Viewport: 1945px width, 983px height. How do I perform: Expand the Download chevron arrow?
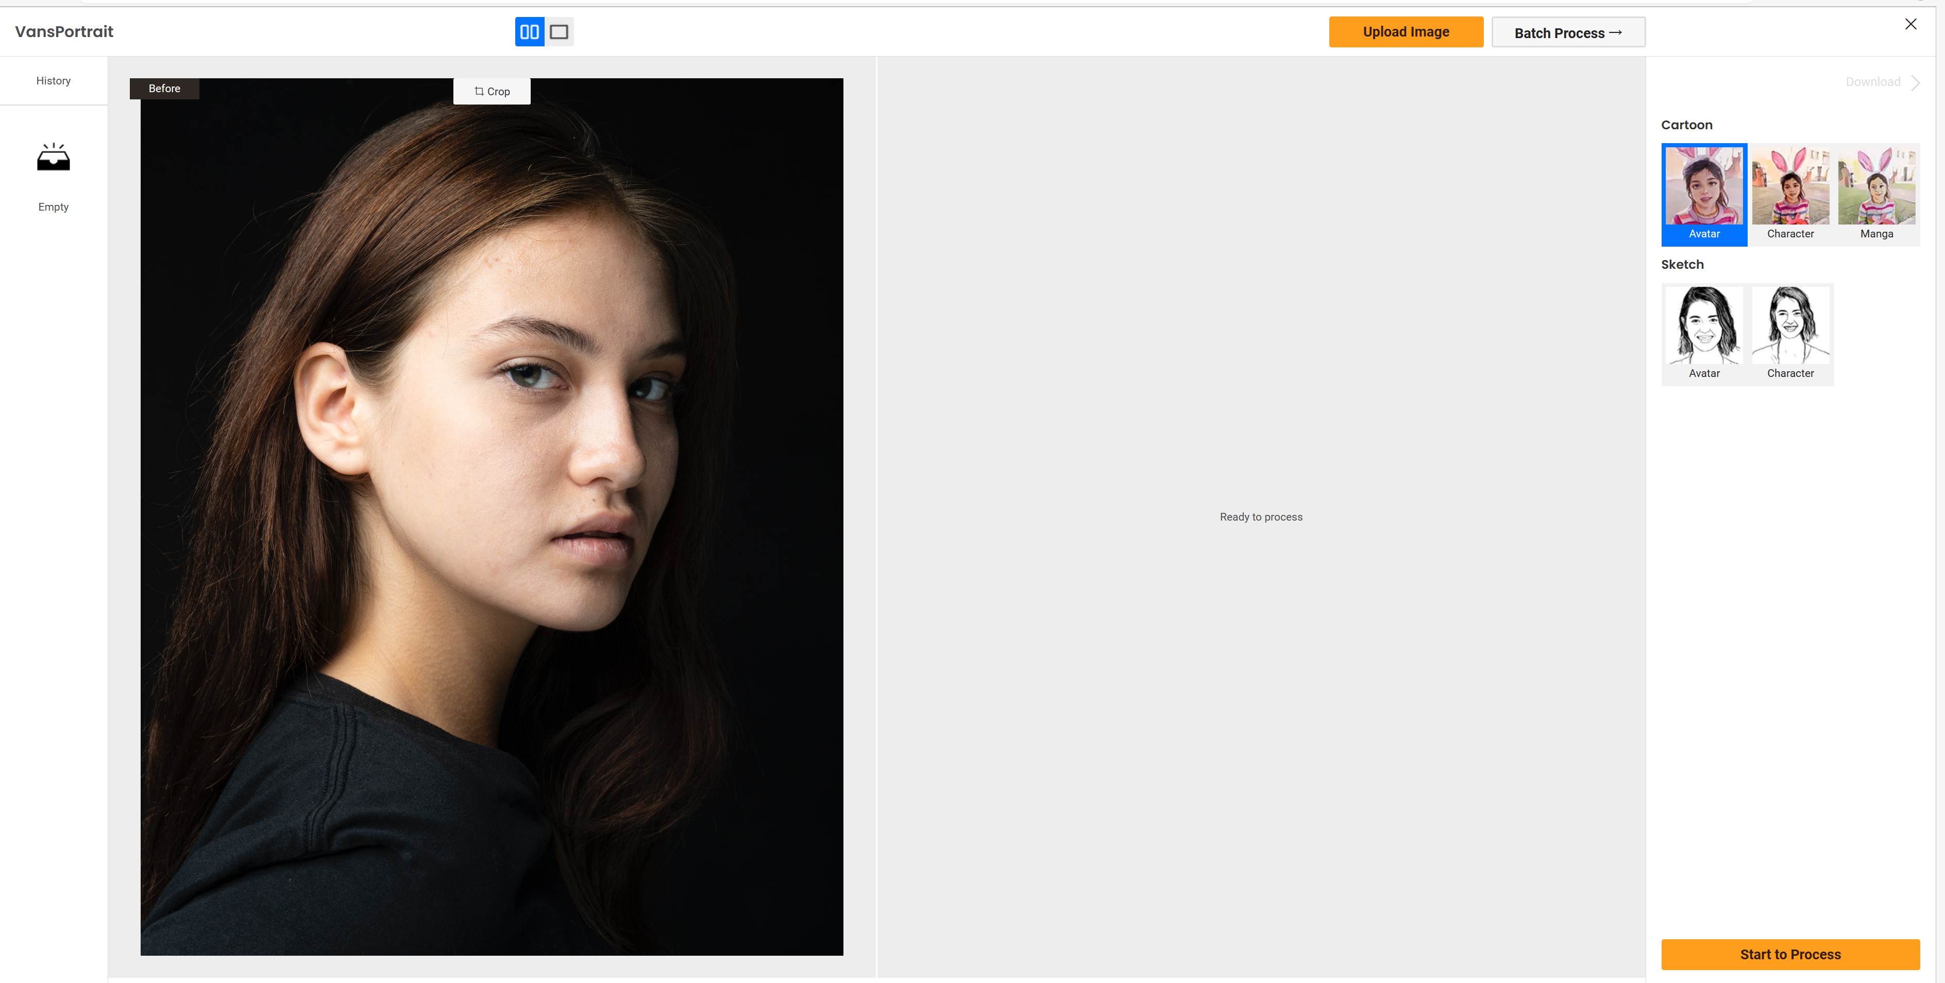(1916, 82)
